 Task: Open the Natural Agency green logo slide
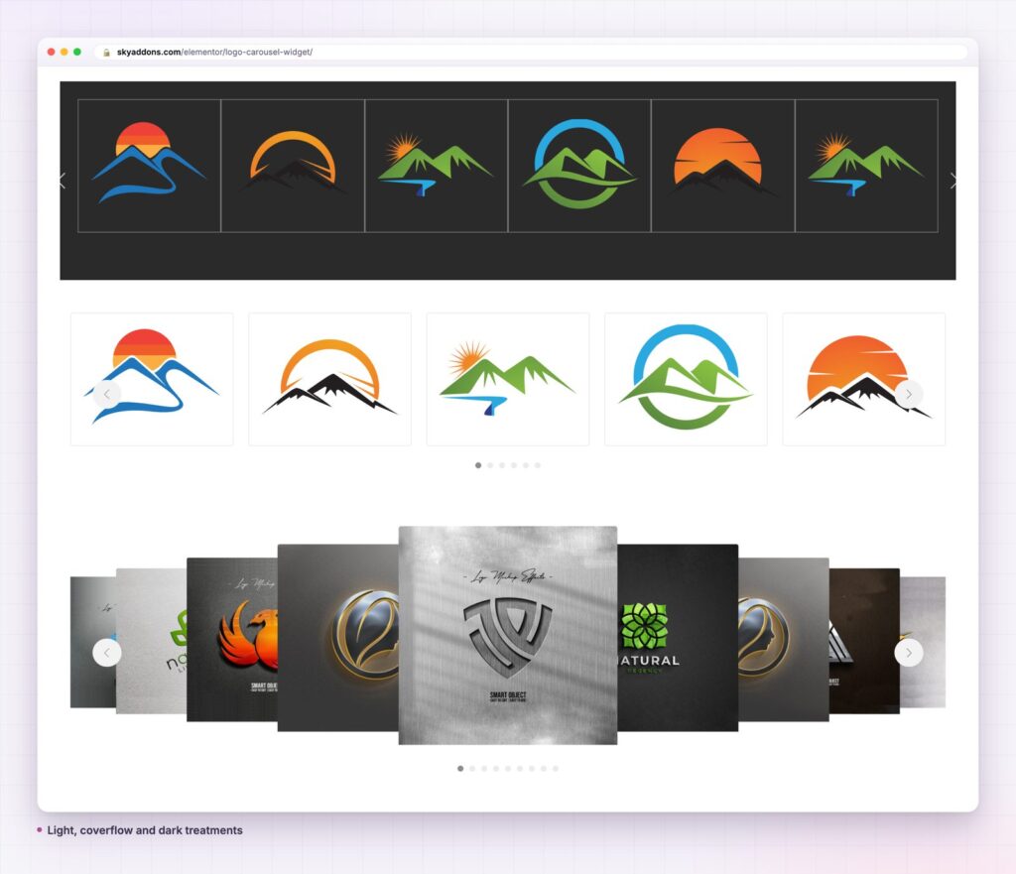click(678, 638)
